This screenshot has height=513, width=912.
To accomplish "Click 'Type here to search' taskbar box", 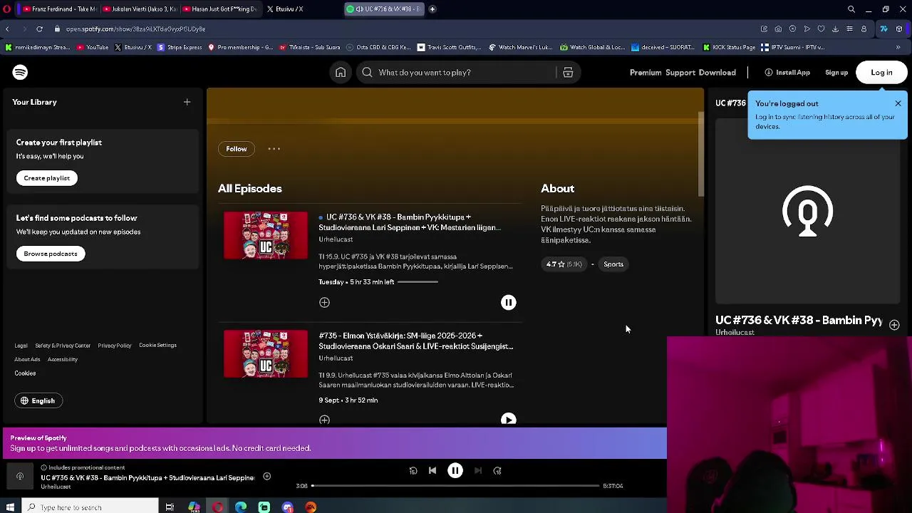I will click(x=90, y=507).
